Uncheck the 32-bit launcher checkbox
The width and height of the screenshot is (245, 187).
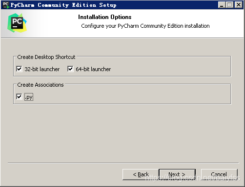[19, 69]
